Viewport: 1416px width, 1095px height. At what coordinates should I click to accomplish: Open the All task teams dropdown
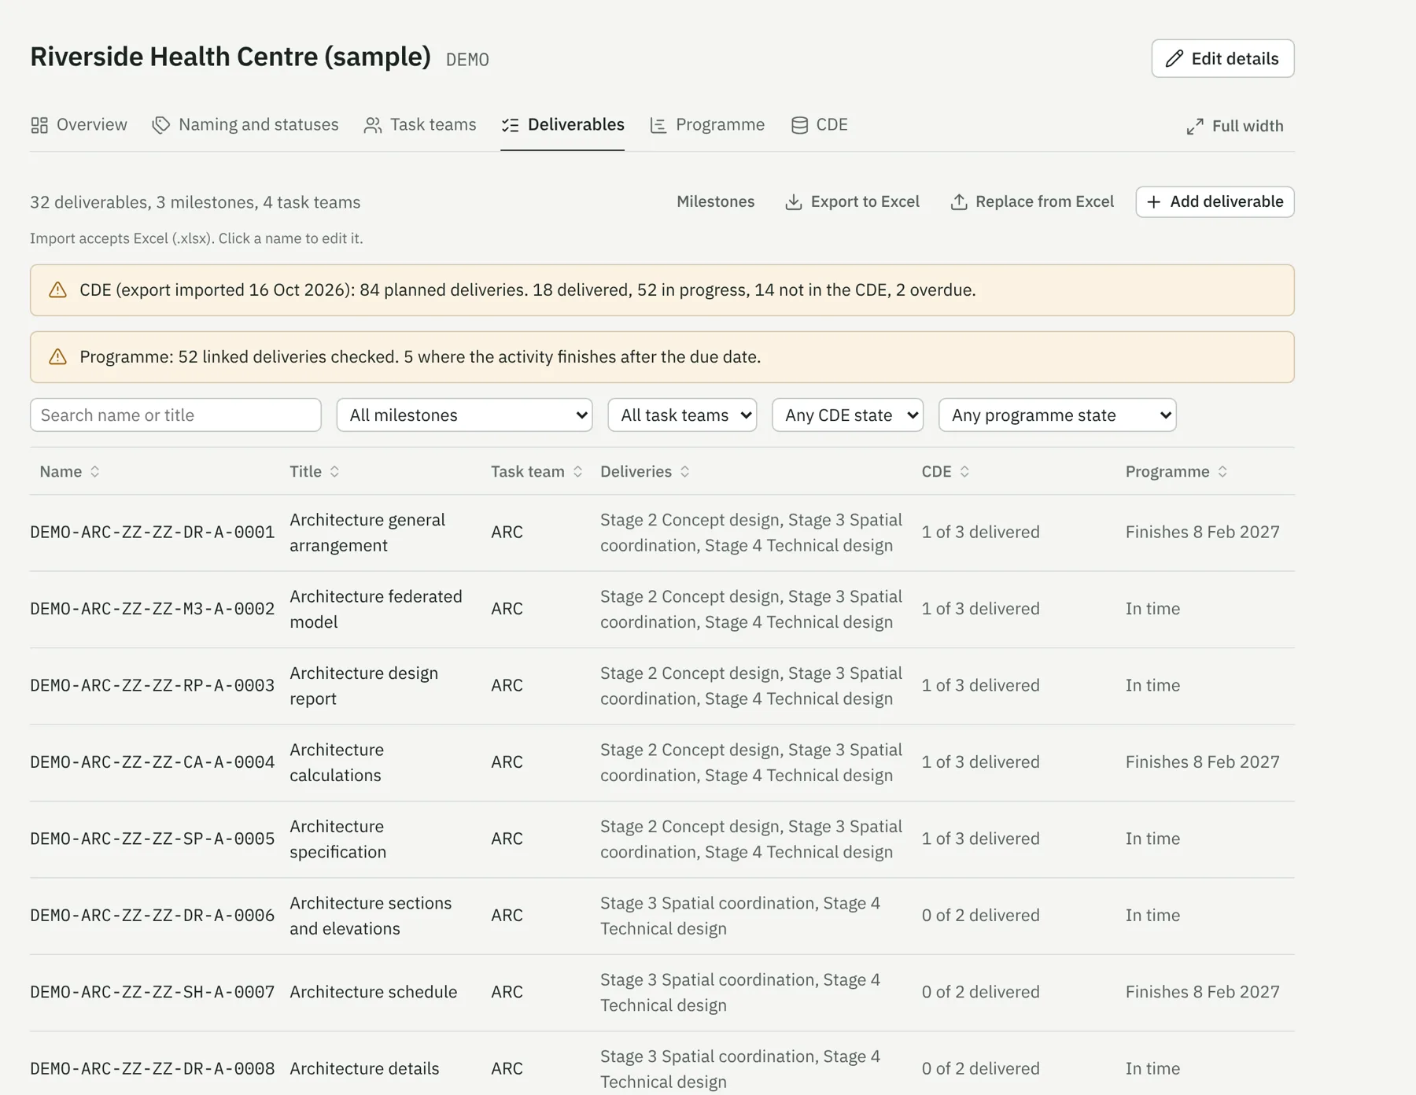(682, 415)
